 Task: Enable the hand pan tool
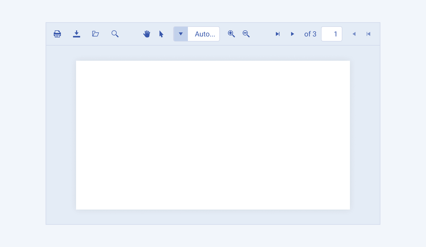click(147, 34)
